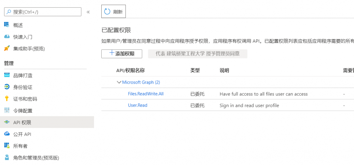Open the User.Read permission link
Viewport: 354px width, 165px height.
pos(138,105)
